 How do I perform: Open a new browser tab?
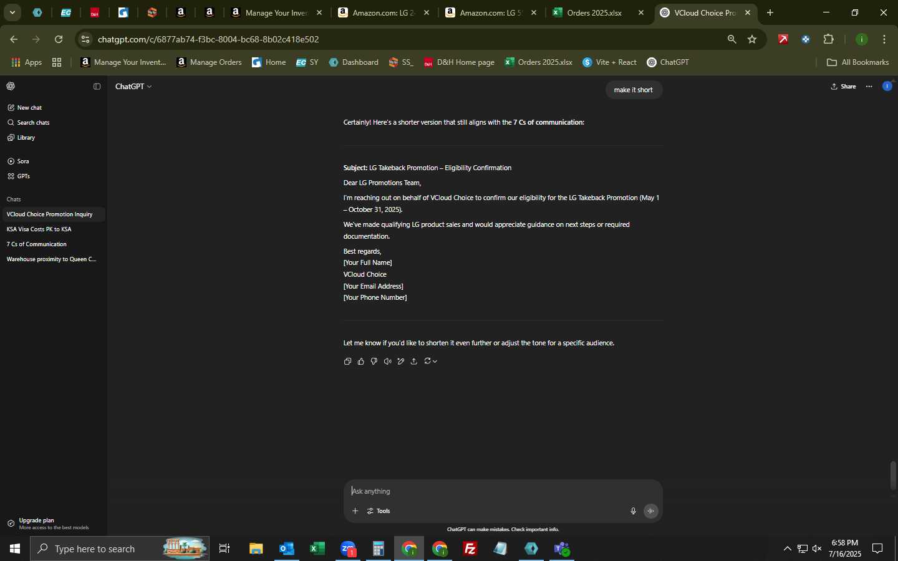770,12
